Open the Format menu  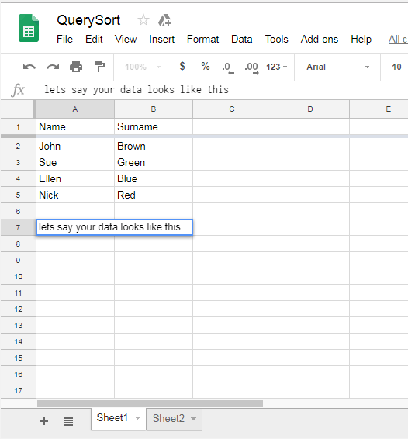coord(202,40)
